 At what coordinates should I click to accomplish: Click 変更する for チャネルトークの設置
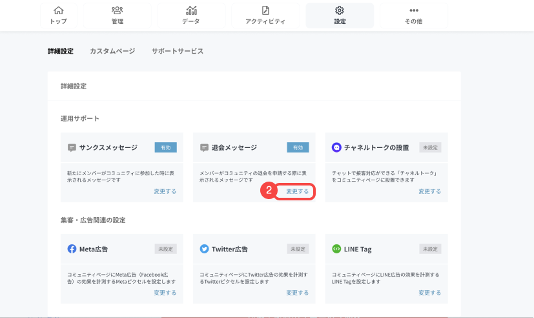pos(429,191)
